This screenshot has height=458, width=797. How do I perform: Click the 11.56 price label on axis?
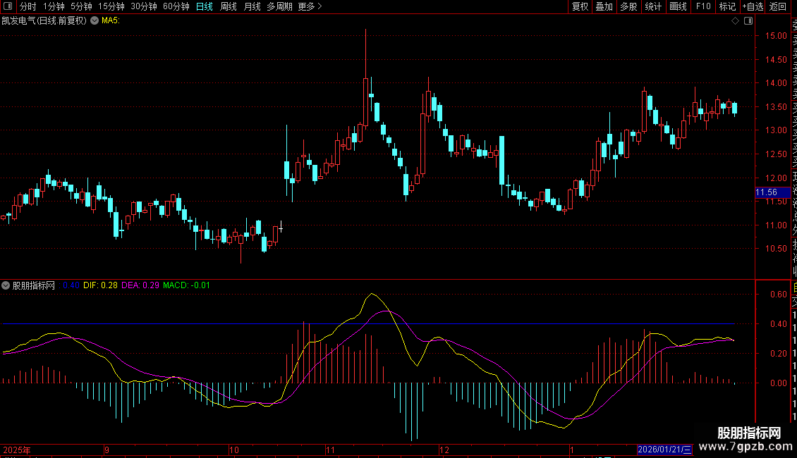pos(767,192)
